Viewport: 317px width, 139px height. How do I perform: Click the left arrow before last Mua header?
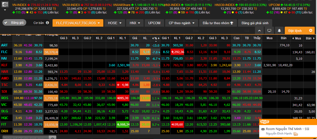pyautogui.click(x=293, y=38)
